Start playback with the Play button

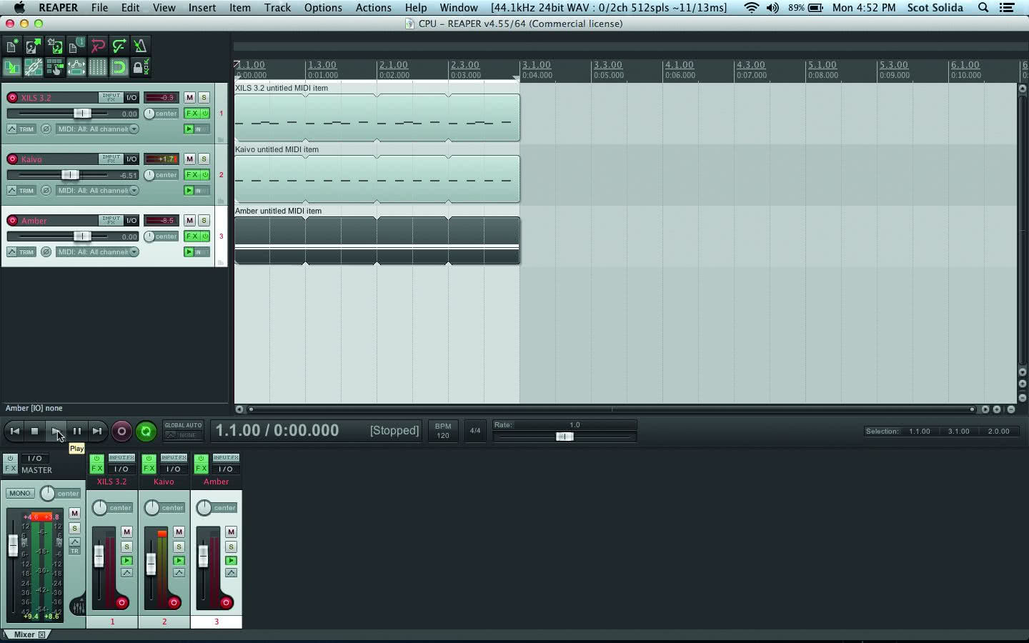click(x=56, y=431)
